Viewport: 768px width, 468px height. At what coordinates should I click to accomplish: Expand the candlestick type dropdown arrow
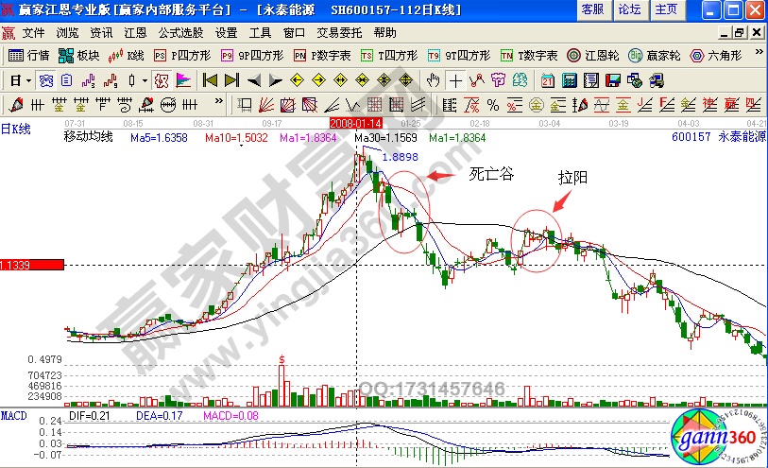coord(145,79)
